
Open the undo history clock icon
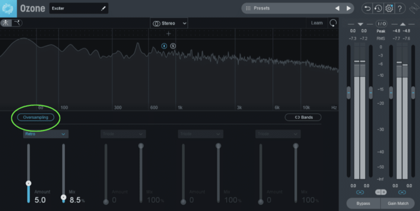[x=378, y=9]
